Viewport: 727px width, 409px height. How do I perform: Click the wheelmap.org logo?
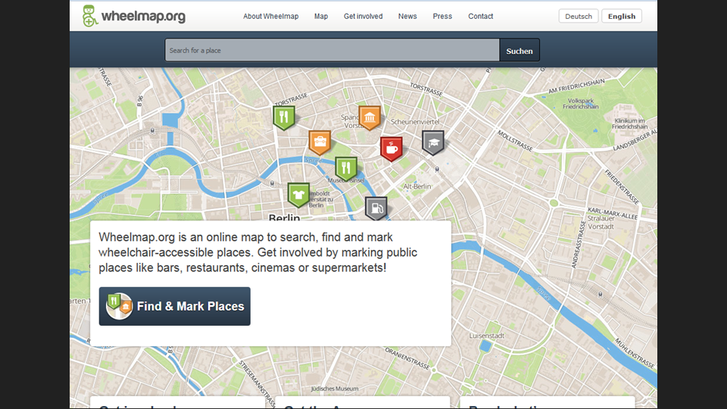(134, 16)
